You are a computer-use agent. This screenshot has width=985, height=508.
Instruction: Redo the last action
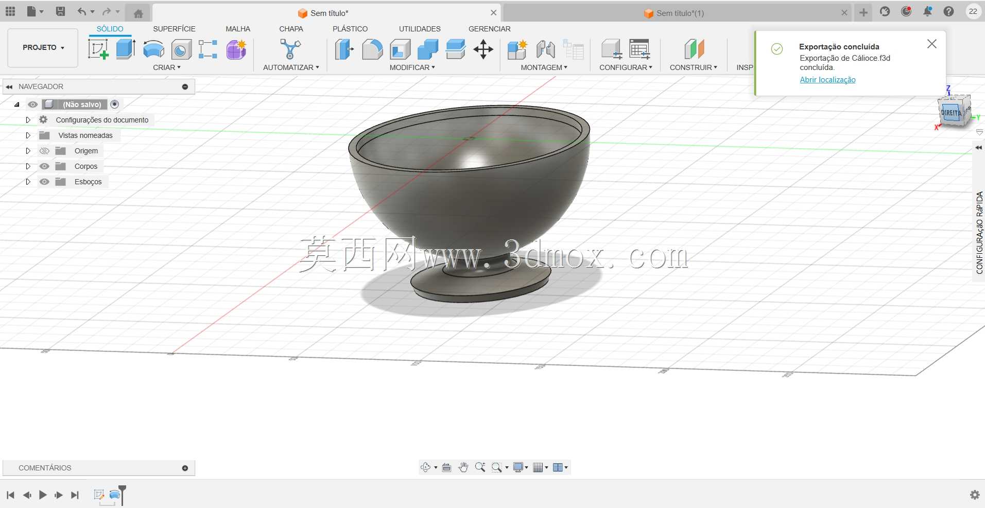107,11
